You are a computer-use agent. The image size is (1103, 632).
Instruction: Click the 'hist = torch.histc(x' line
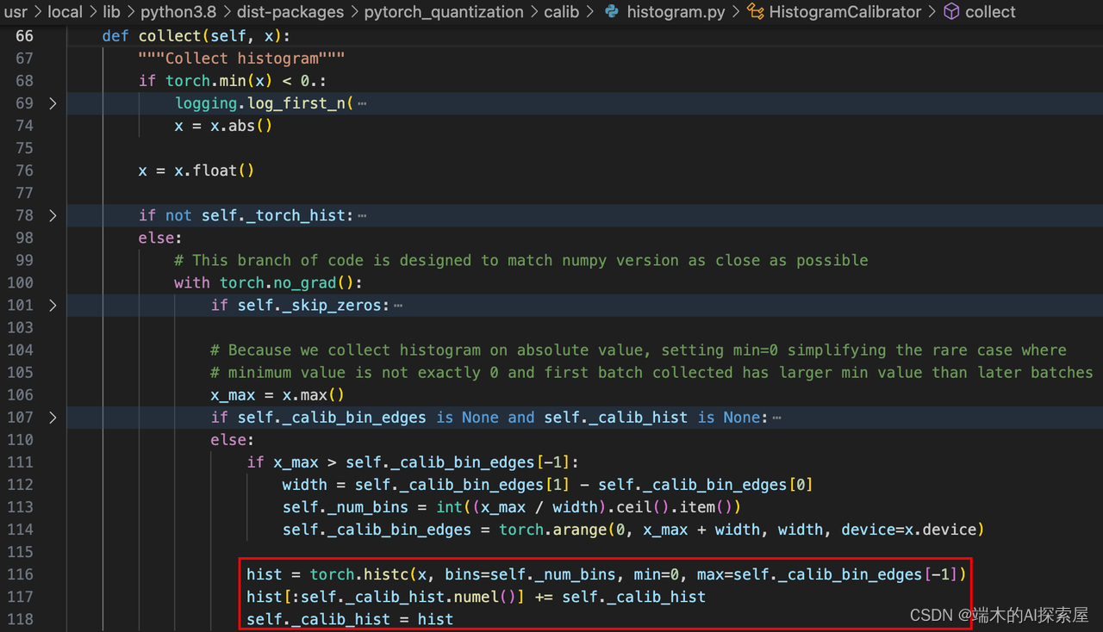click(x=607, y=574)
